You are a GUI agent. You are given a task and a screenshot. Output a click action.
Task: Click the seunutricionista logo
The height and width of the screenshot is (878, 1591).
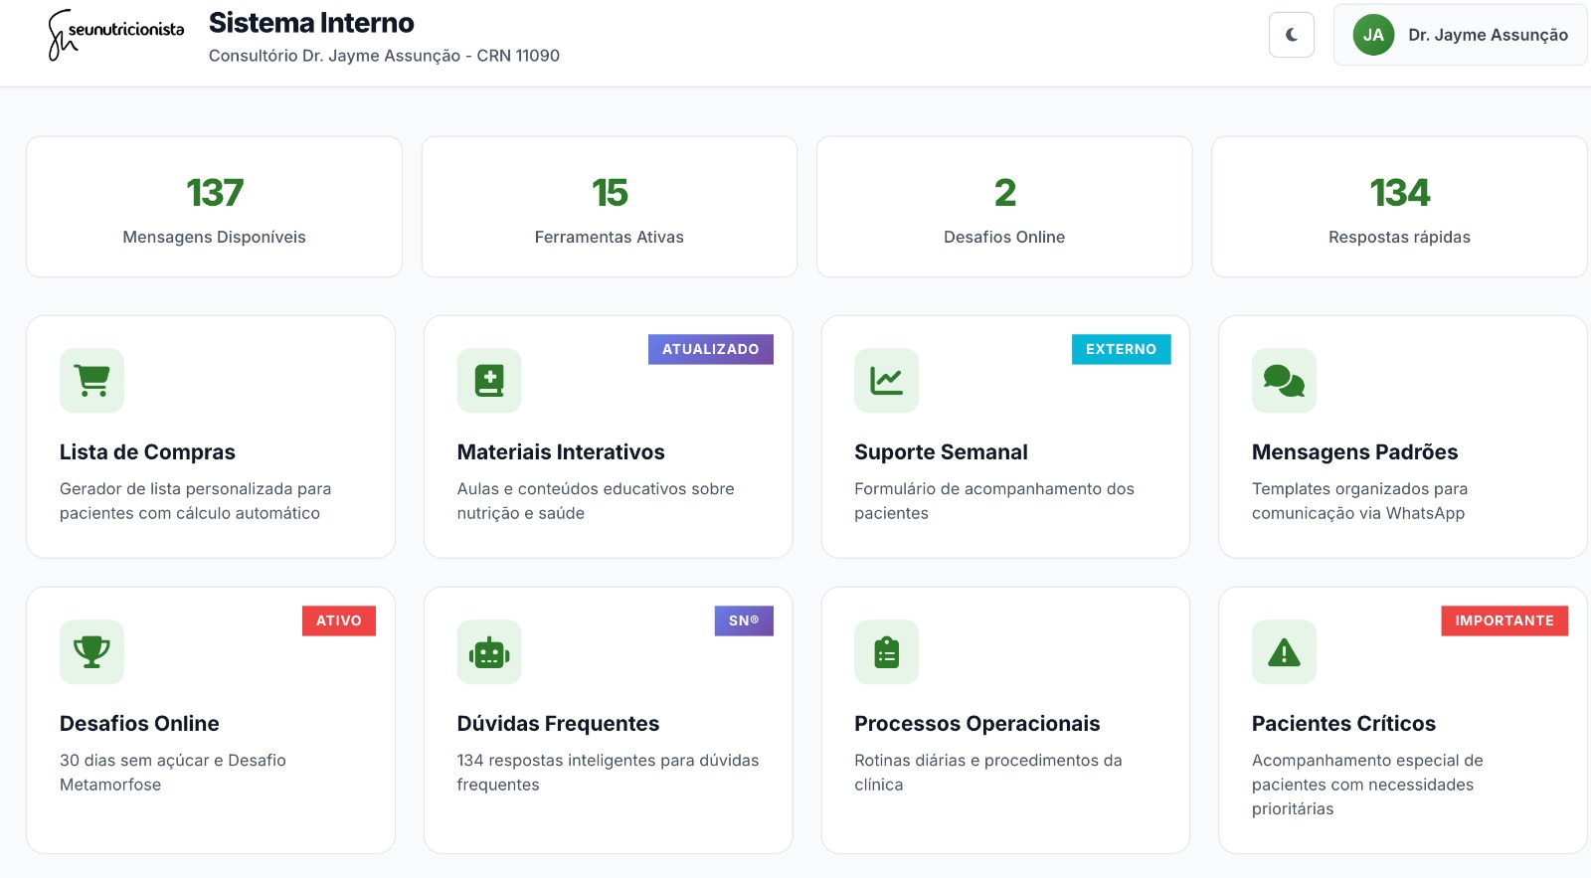(x=116, y=35)
